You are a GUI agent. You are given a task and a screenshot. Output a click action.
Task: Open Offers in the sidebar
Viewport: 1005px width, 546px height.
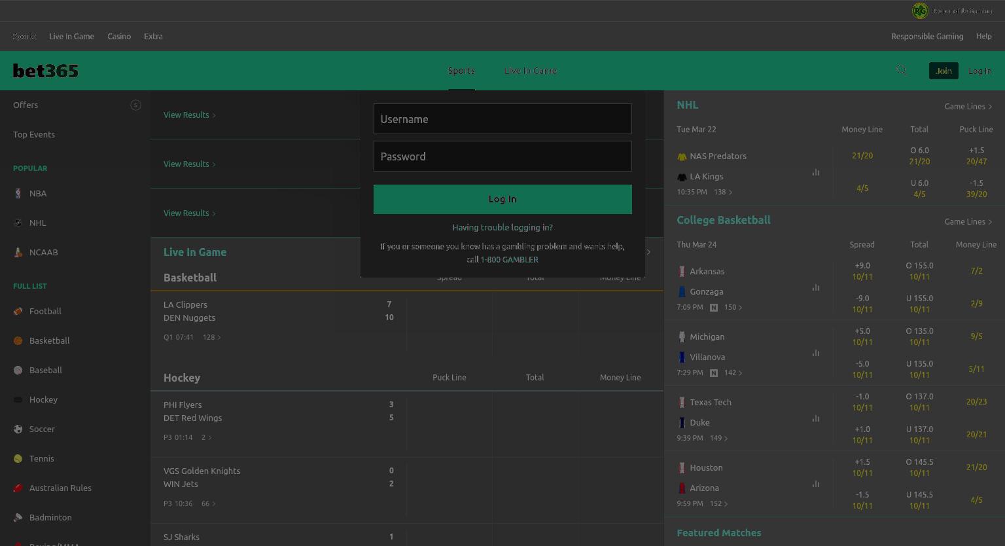[x=26, y=105]
